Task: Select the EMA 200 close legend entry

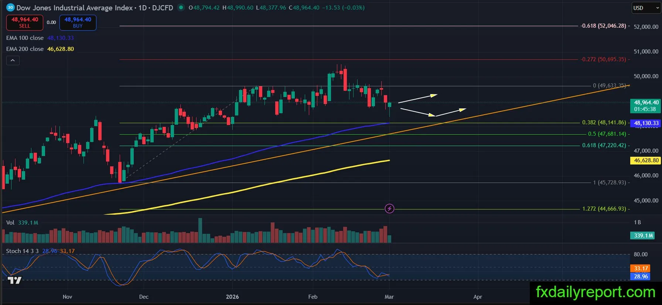Action: coord(25,49)
